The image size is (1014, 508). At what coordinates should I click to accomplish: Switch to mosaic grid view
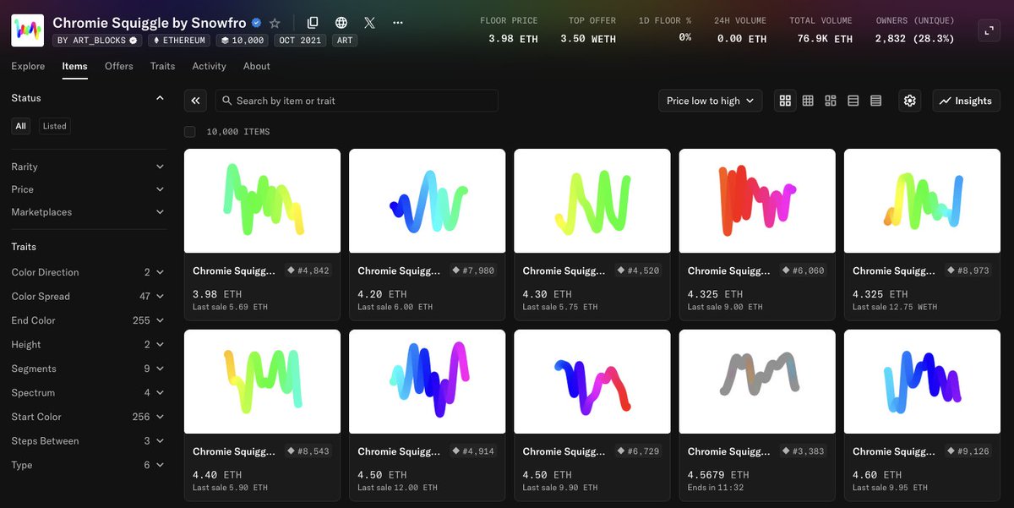point(831,101)
